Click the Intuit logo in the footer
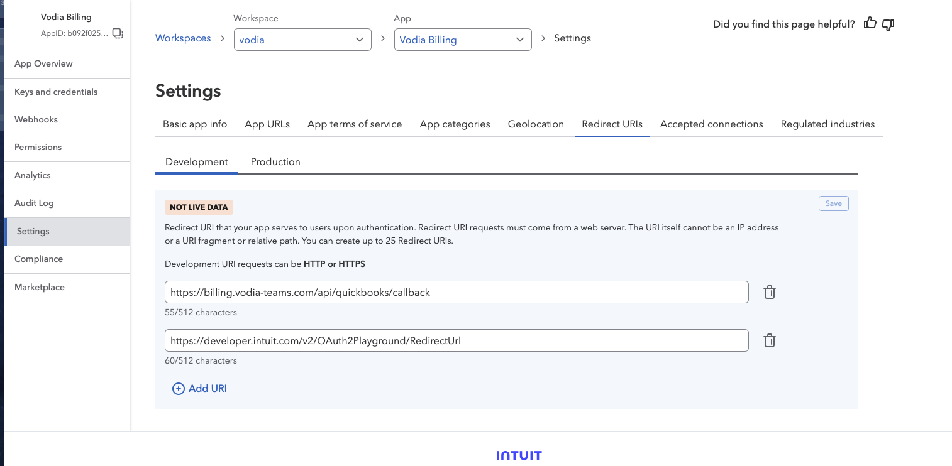The image size is (952, 466). (x=519, y=455)
